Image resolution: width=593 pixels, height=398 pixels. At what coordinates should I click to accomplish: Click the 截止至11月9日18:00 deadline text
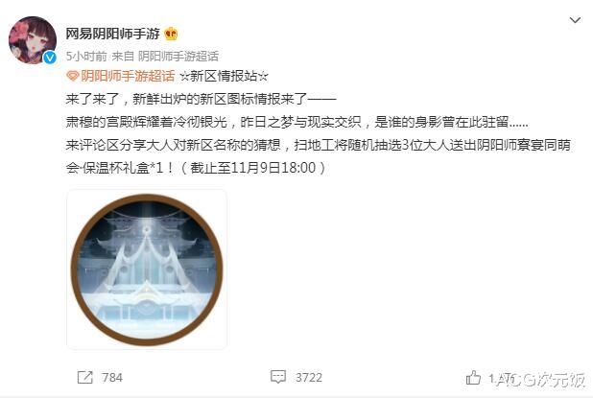pyautogui.click(x=253, y=168)
